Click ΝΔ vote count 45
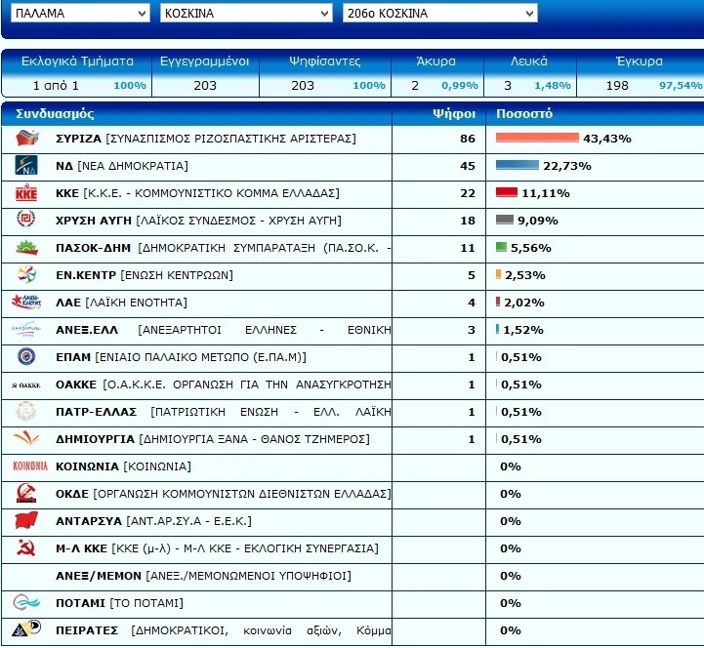704x648 pixels. click(x=468, y=166)
